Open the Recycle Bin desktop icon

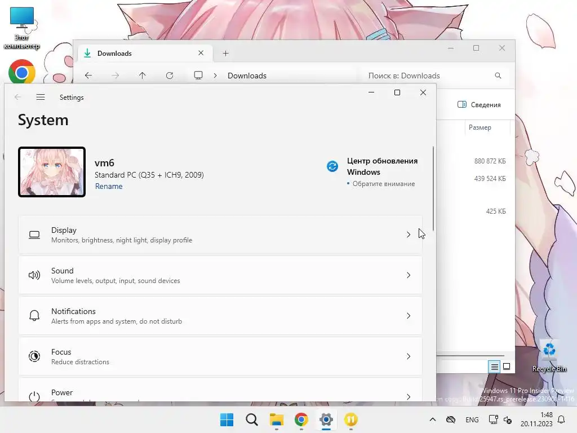[x=549, y=356]
